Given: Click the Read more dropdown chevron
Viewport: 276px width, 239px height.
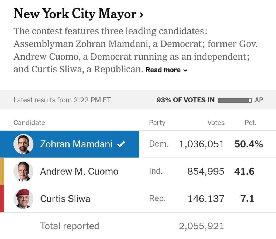Looking at the screenshot, I should point(185,70).
